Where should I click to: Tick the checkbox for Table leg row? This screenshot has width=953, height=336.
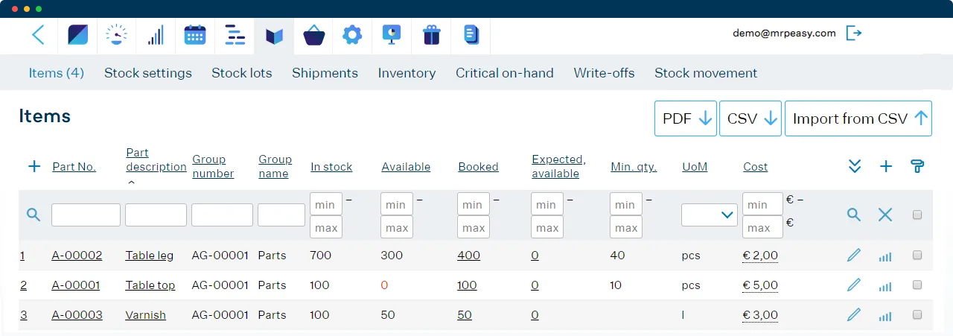tap(917, 255)
